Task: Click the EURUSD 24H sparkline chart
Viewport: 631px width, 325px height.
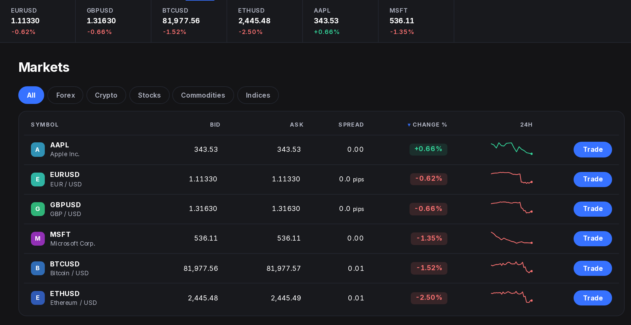Action: (x=512, y=178)
